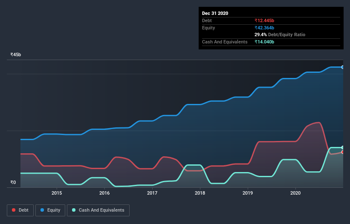
Task: Click the blue Equity legend dot
Action: [x=42, y=210]
